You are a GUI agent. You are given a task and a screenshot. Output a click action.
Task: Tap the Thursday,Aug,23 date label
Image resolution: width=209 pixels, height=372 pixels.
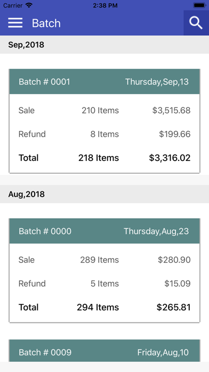156,231
